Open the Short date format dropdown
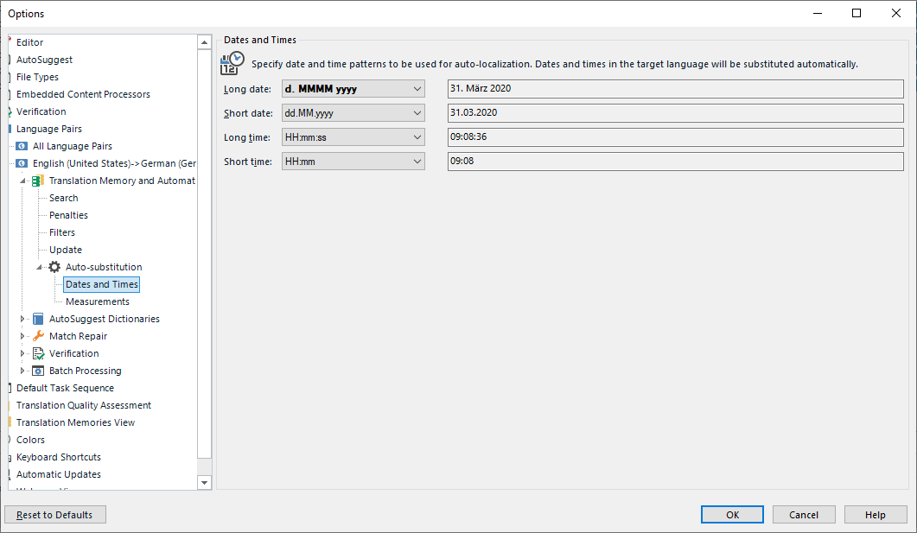 (x=417, y=112)
